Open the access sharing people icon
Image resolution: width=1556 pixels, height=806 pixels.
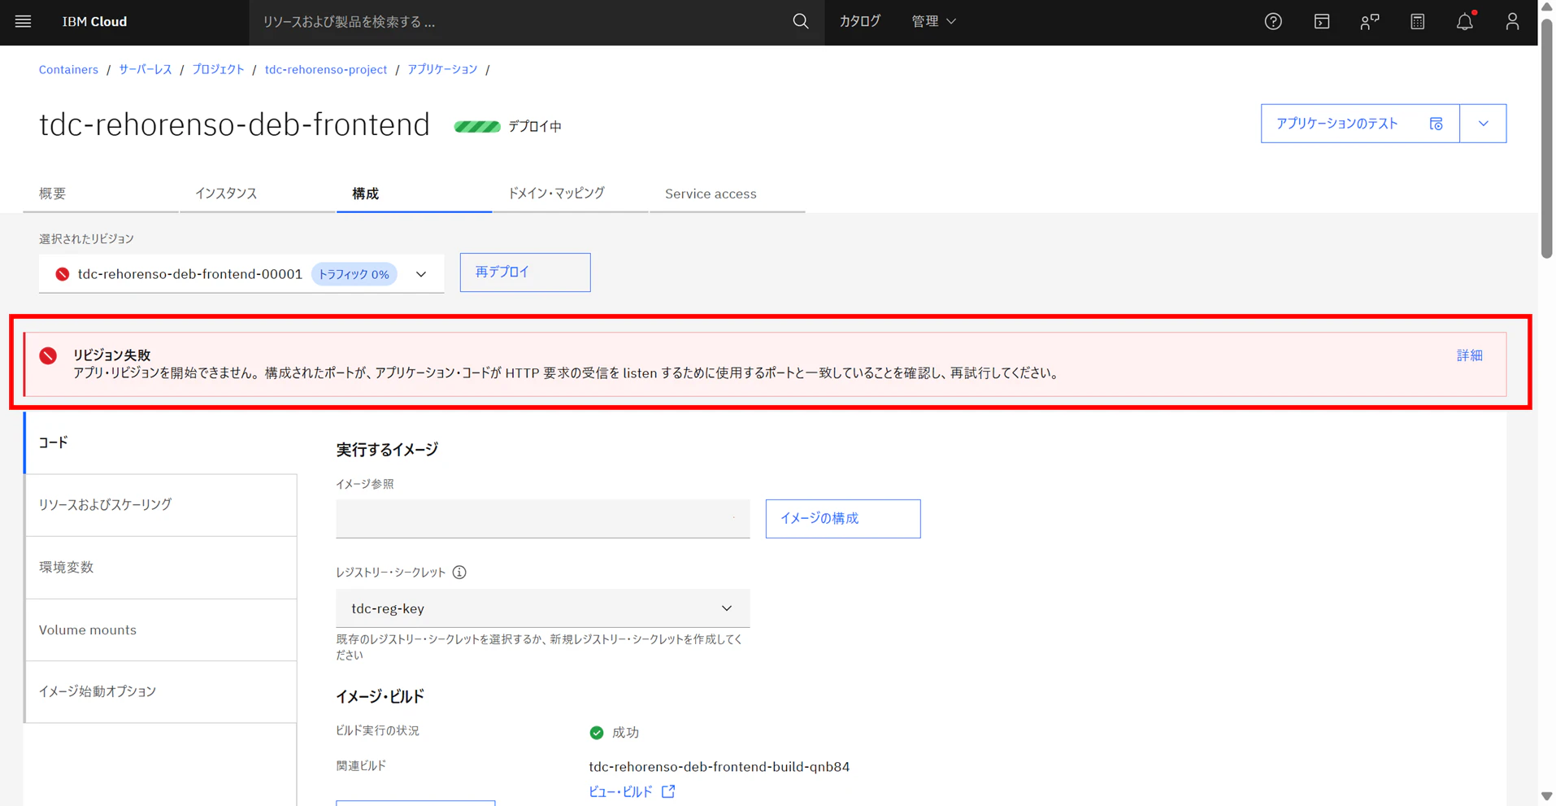point(1370,22)
